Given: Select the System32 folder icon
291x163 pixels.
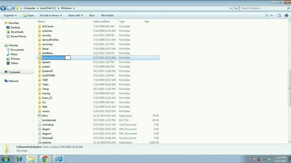Looking at the screenshot, I should (40, 71).
